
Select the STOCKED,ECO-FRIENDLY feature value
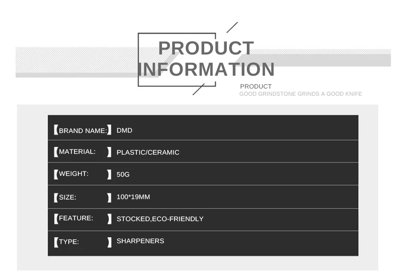160,219
